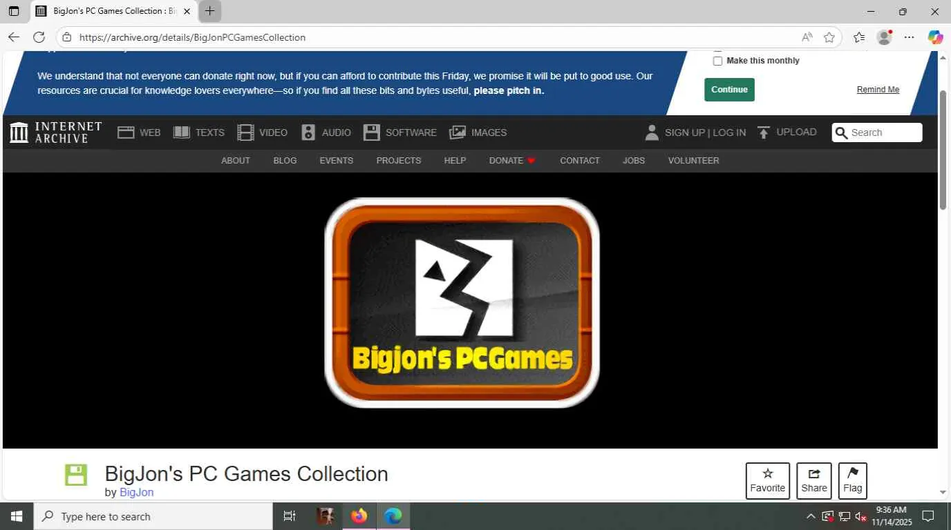The height and width of the screenshot is (530, 951).
Task: Open Firefox from the taskbar
Action: 359,516
